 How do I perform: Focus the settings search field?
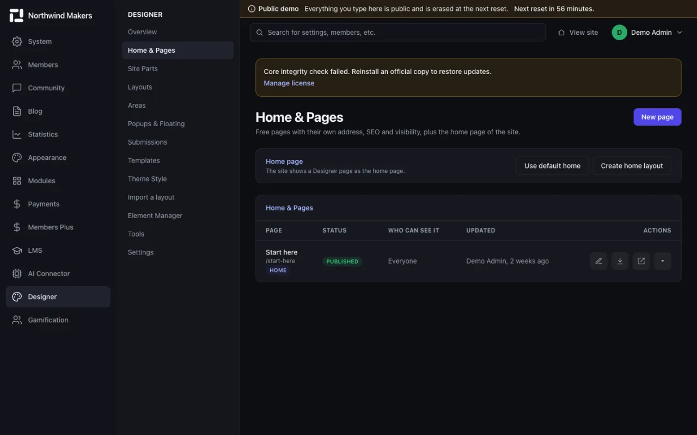[398, 33]
